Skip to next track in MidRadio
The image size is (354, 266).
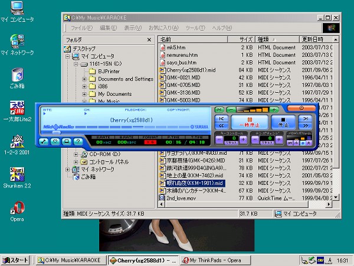305,119
